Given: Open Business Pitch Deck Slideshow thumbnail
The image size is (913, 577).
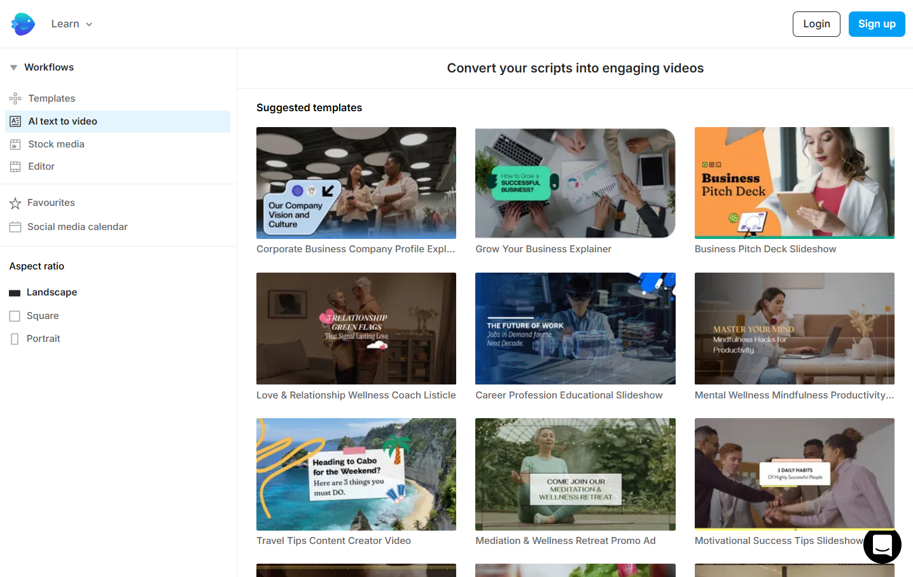Looking at the screenshot, I should (x=795, y=183).
